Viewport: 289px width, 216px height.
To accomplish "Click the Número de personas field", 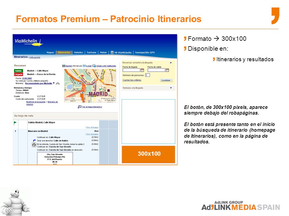I will [148, 75].
